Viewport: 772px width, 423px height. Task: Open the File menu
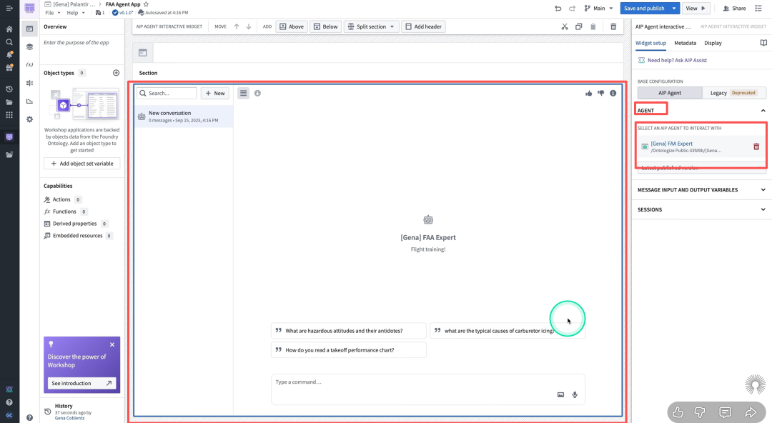point(53,13)
